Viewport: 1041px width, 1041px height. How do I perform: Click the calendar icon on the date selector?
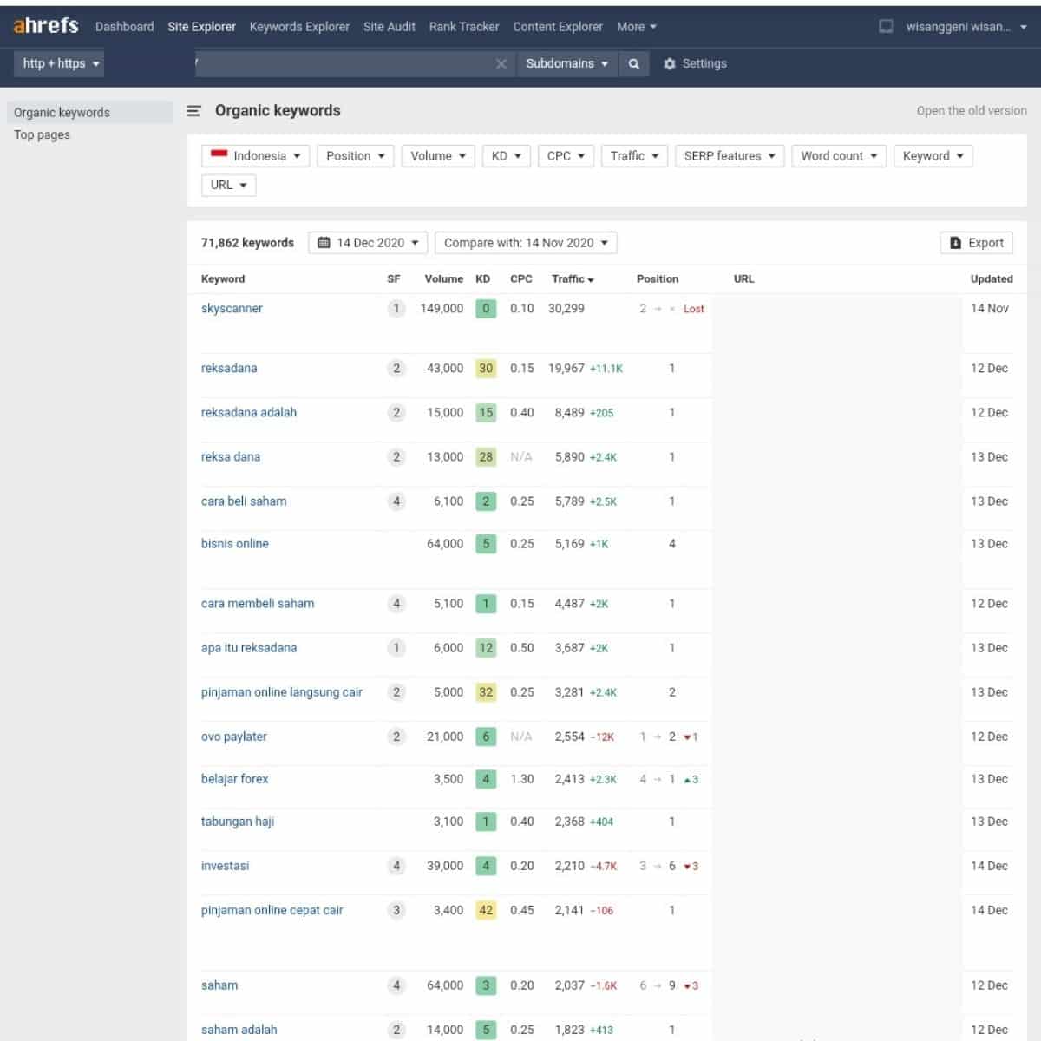(325, 243)
